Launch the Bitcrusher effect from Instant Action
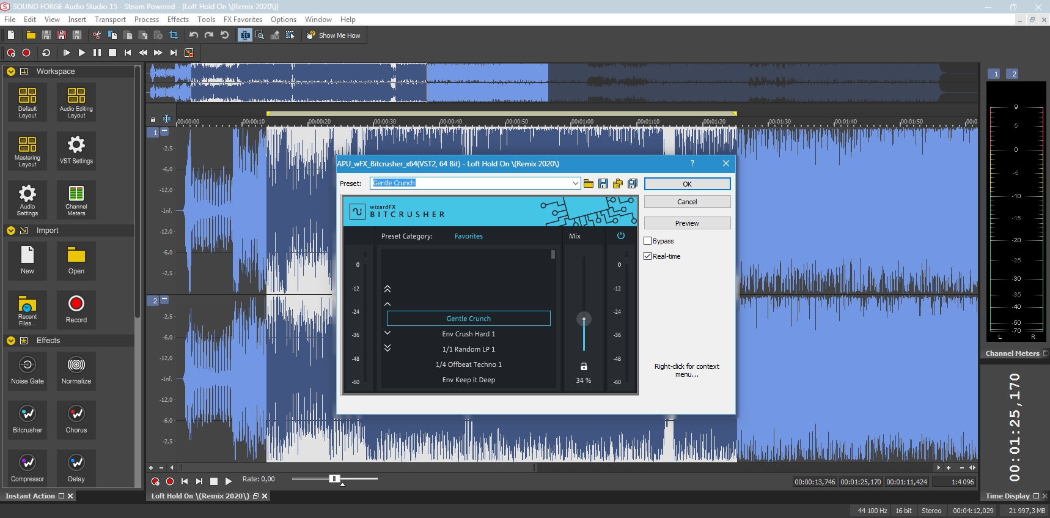The height and width of the screenshot is (518, 1050). [x=28, y=419]
